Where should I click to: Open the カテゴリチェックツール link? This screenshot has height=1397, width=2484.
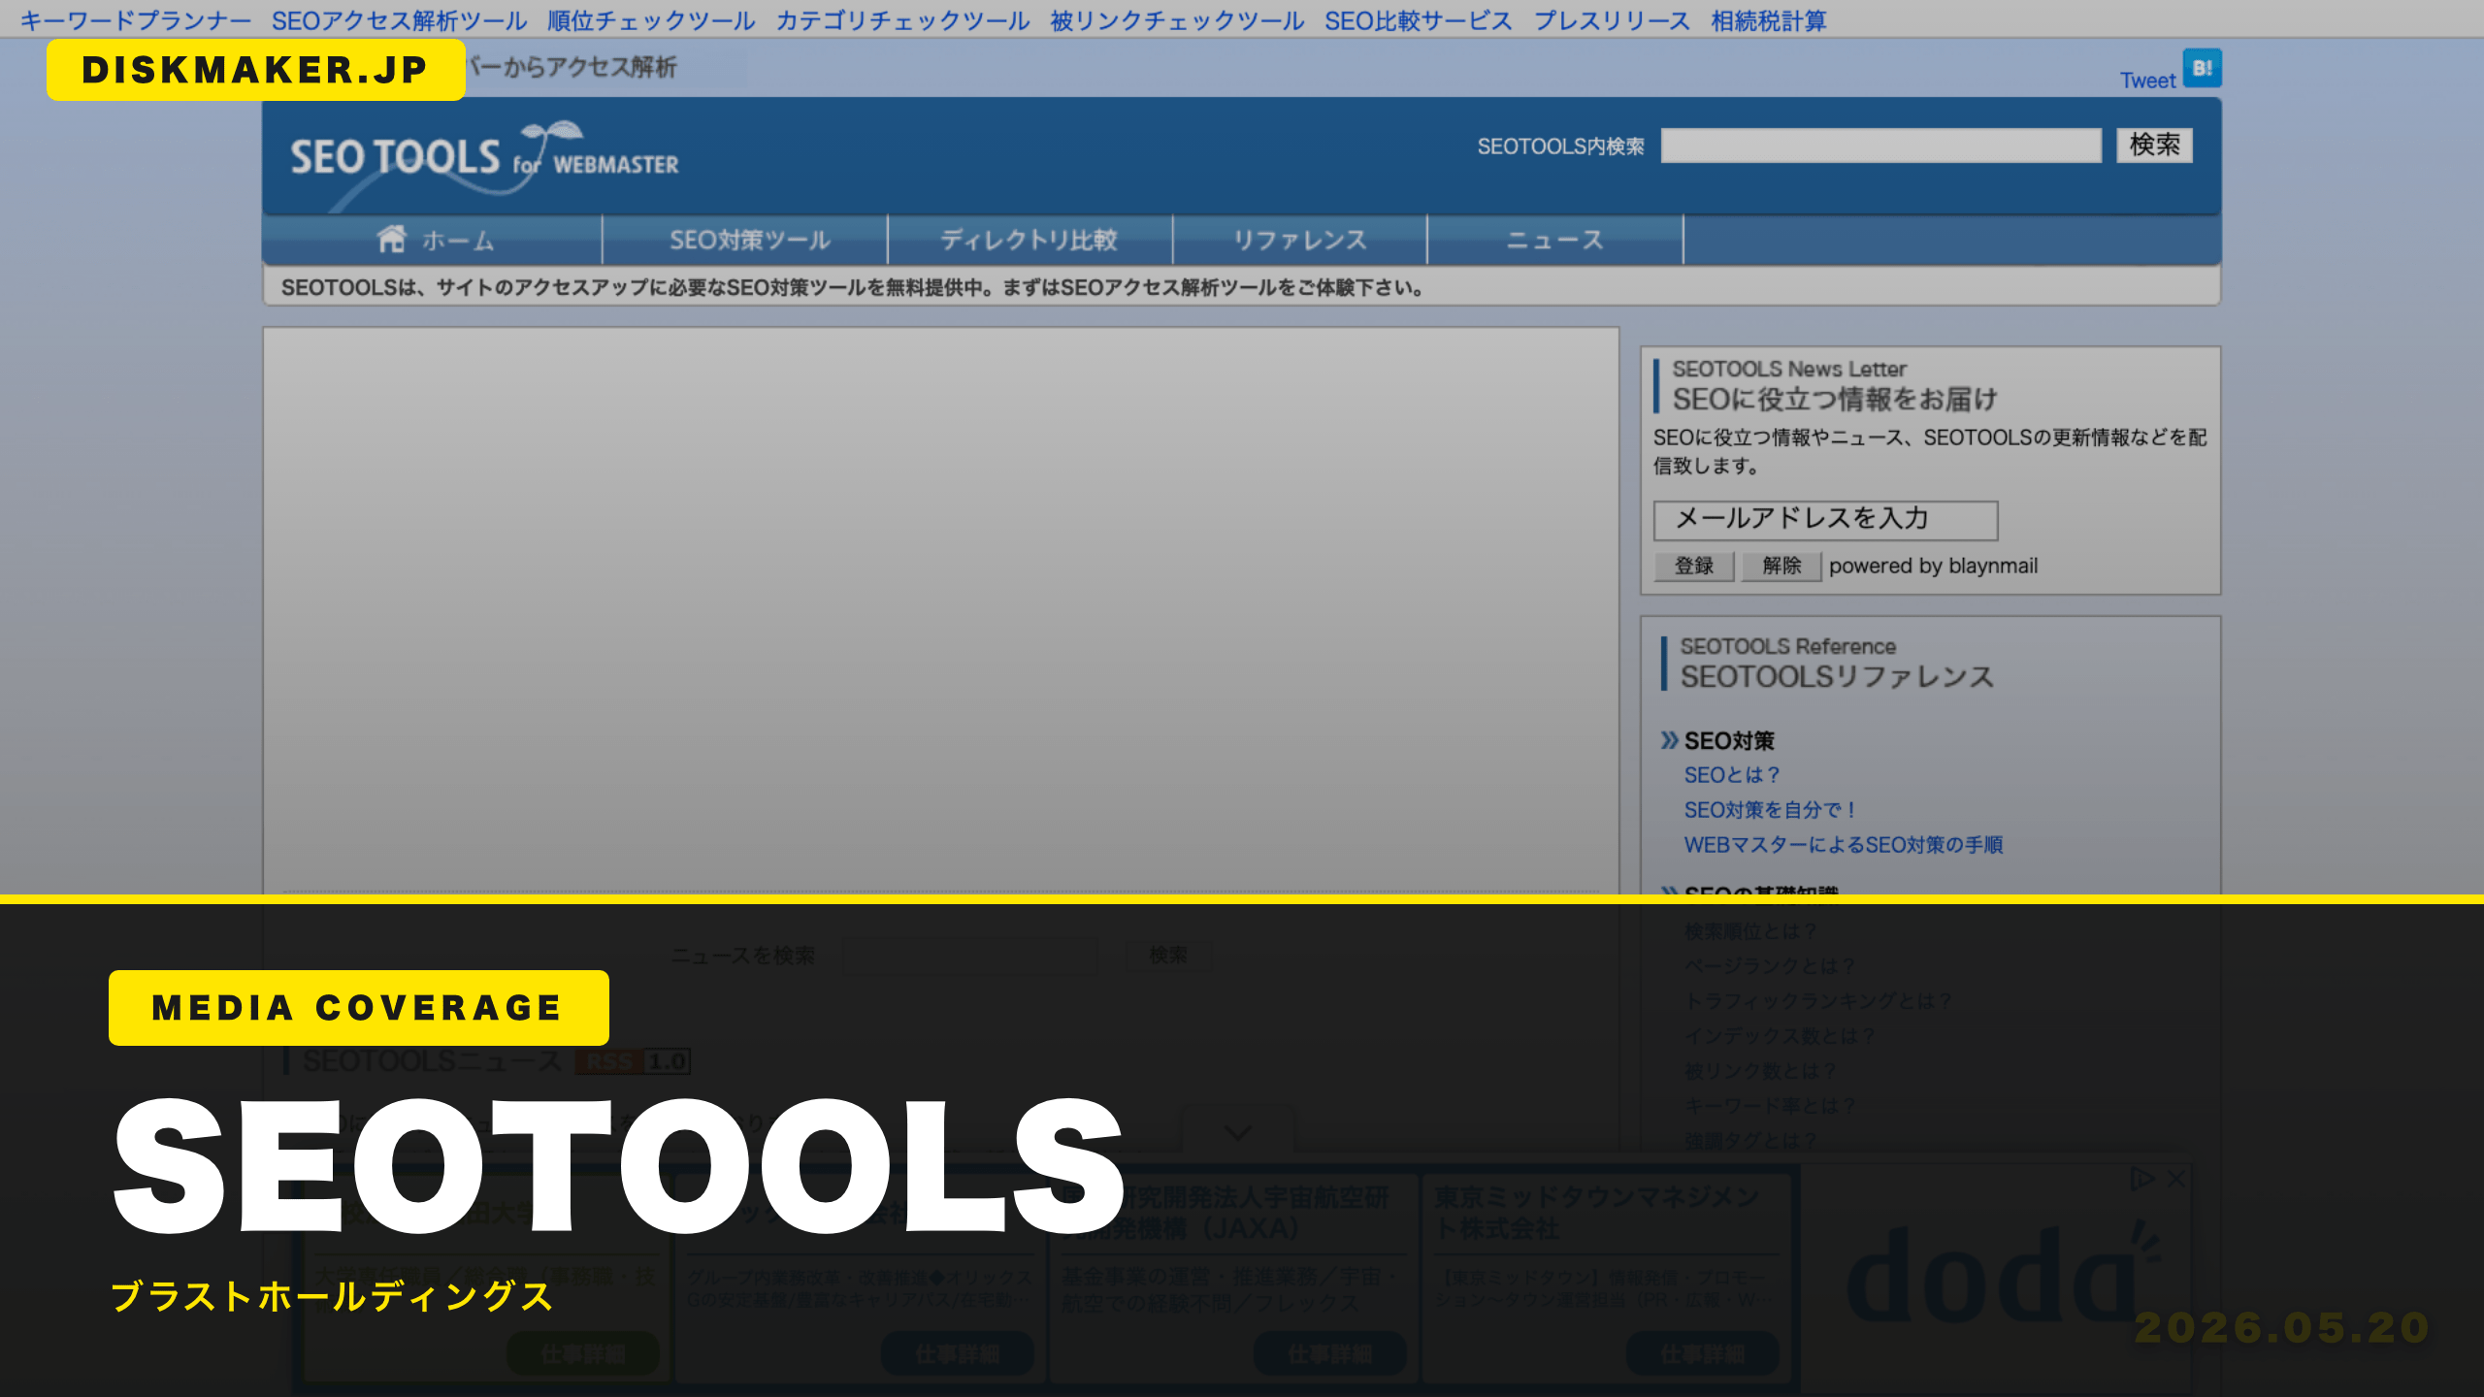click(902, 20)
